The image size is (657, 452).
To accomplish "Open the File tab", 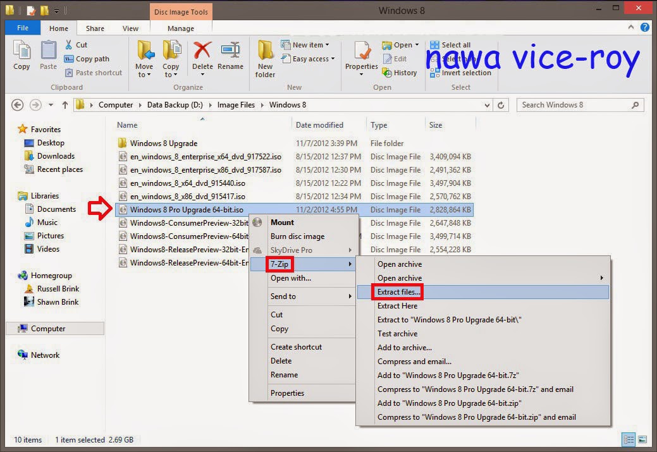I will pos(23,28).
